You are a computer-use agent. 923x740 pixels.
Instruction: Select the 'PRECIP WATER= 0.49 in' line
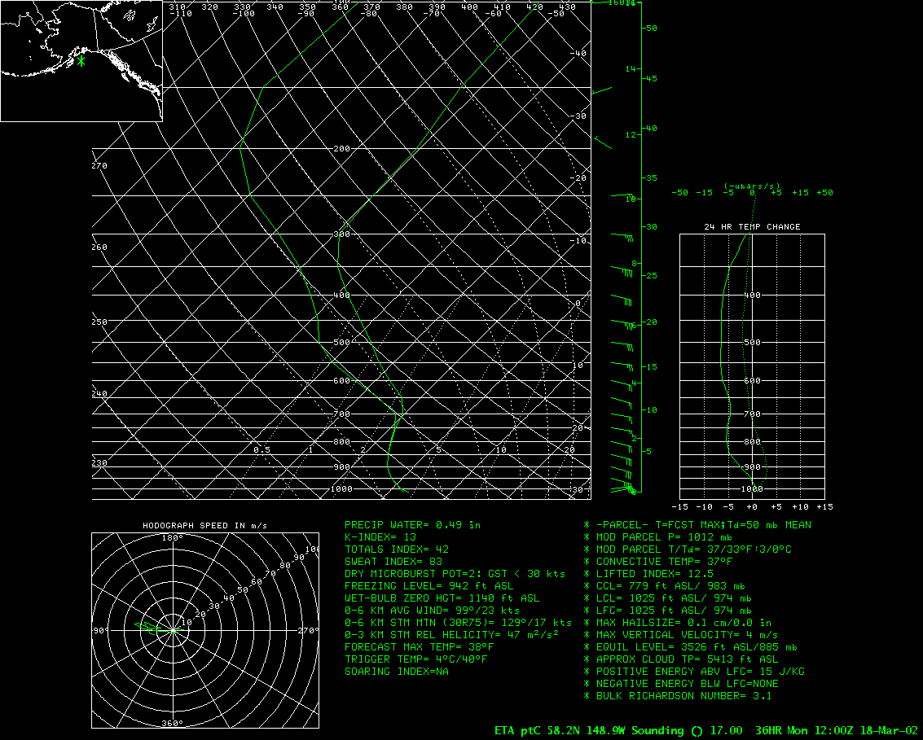click(x=413, y=525)
